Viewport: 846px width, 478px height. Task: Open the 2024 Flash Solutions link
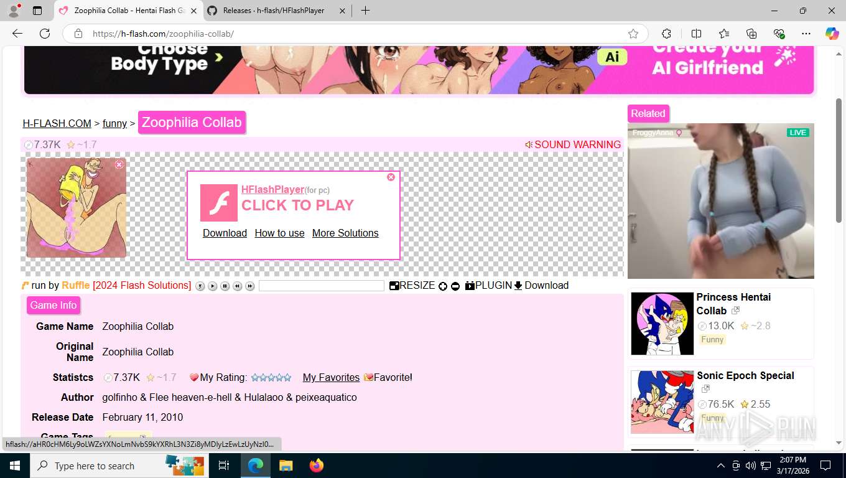click(142, 285)
